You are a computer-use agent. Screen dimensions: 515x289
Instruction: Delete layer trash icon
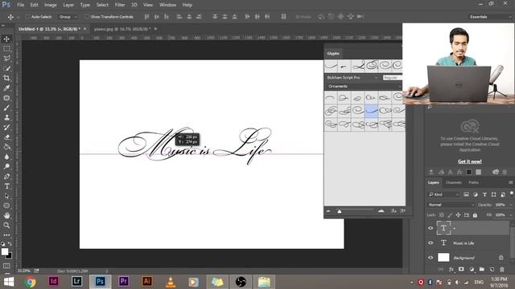[x=502, y=269]
